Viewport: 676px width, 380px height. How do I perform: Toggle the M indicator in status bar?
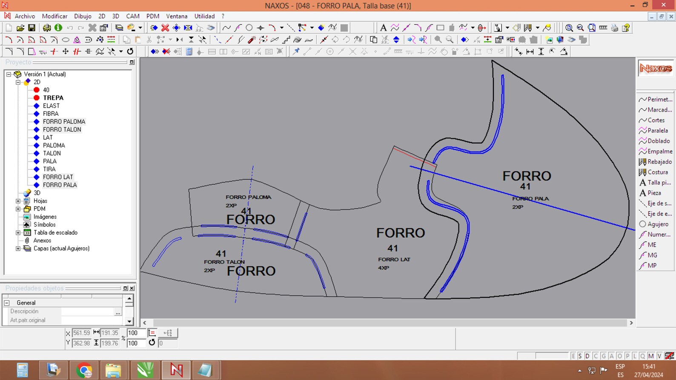[651, 356]
